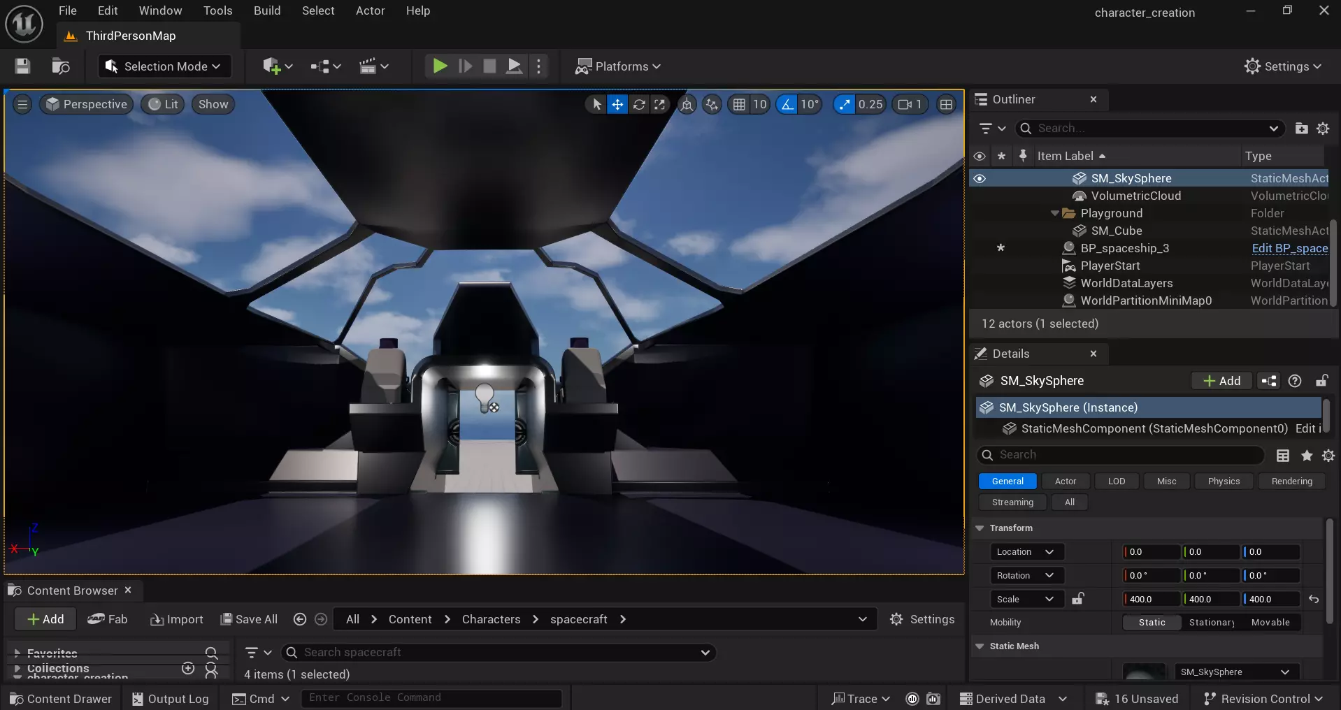Toggle the viewport layout maximize icon
Viewport: 1341px width, 710px height.
(946, 104)
